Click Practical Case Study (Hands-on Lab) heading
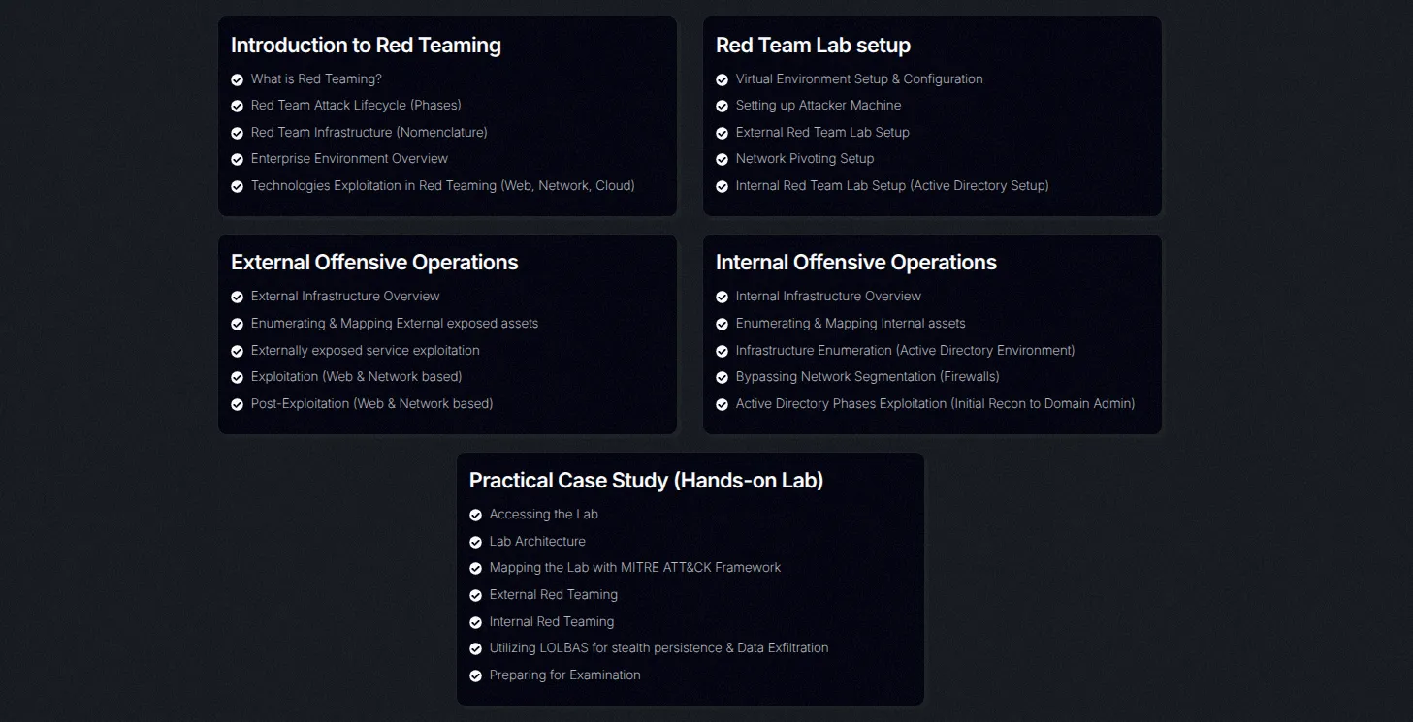This screenshot has height=722, width=1413. [646, 481]
